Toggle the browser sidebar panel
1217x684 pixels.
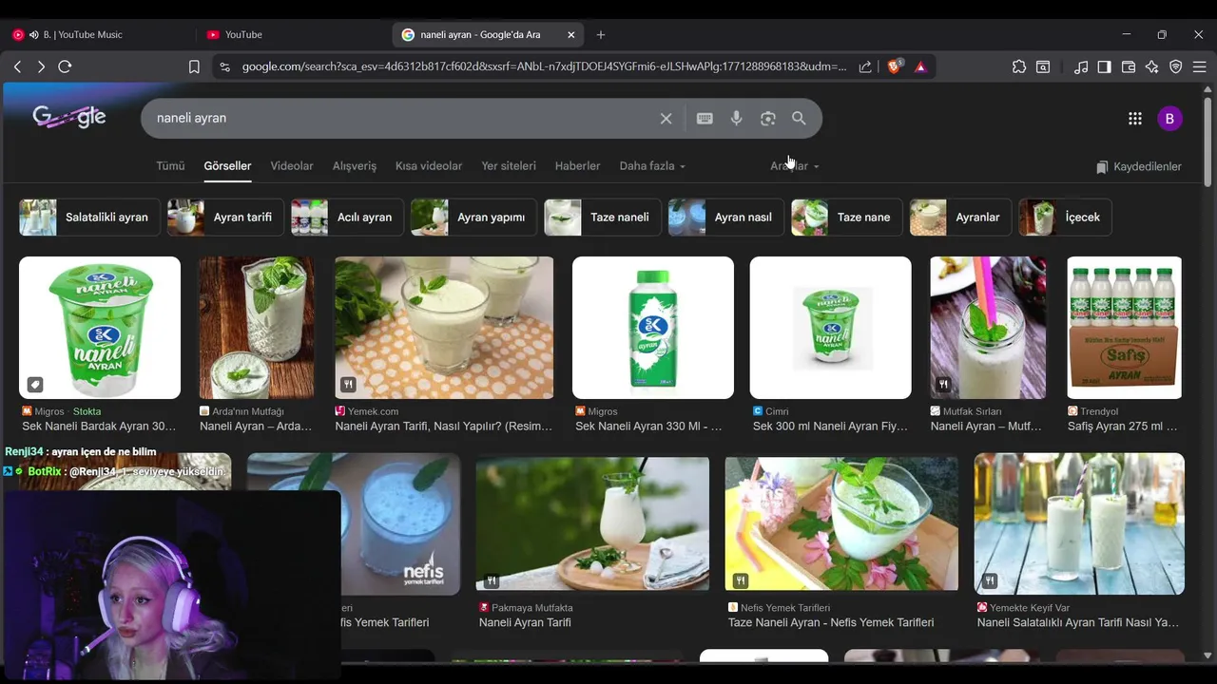(x=1104, y=66)
